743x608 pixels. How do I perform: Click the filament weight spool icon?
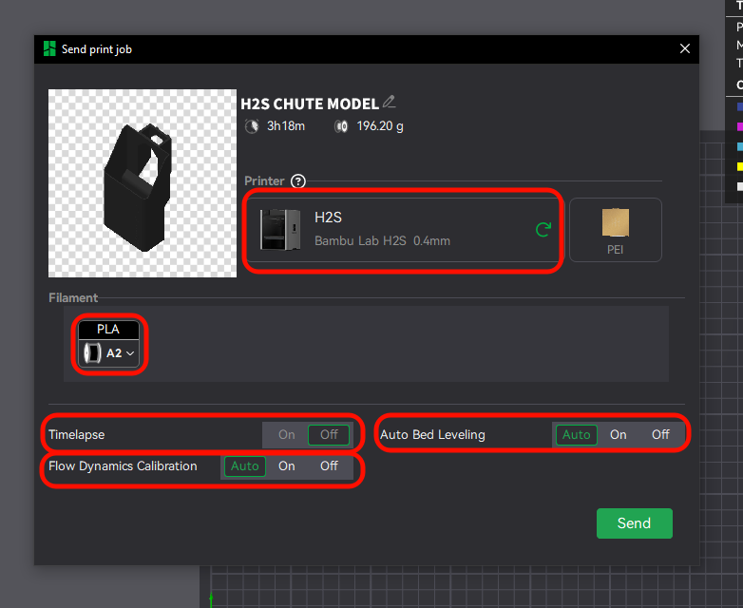coord(341,126)
